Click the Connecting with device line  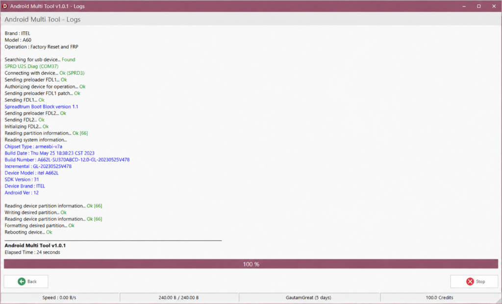pyautogui.click(x=45, y=73)
